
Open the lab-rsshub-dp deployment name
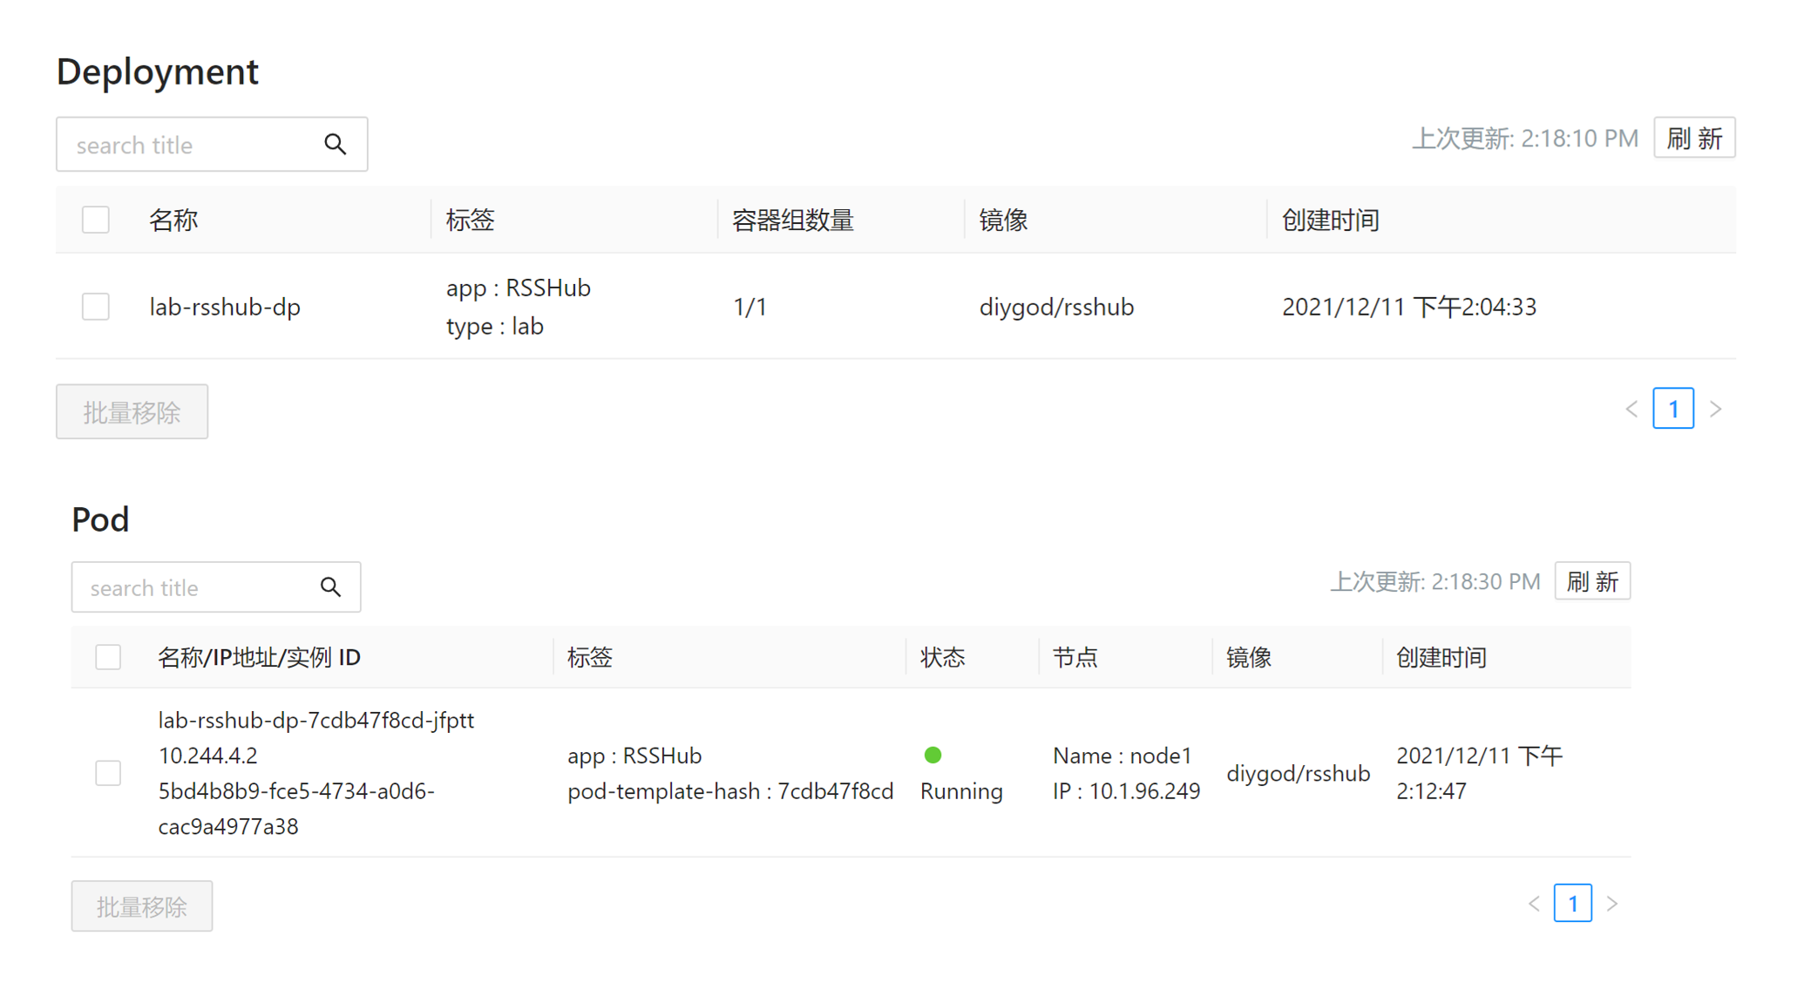pos(225,307)
